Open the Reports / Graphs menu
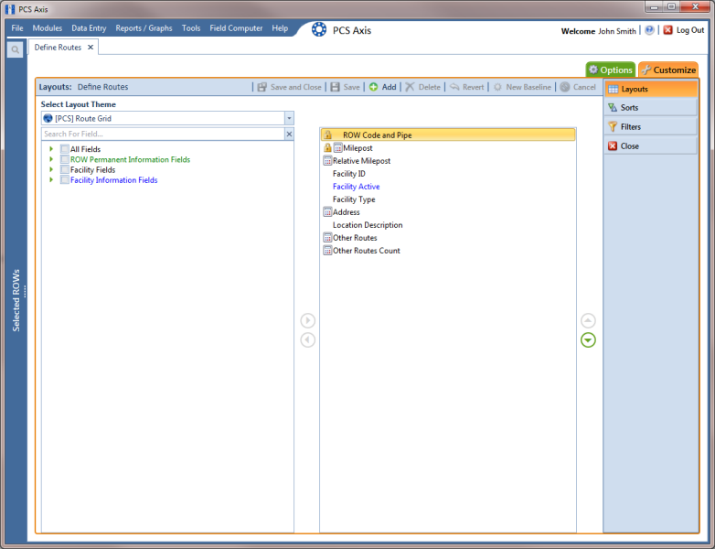This screenshot has height=549, width=715. pos(144,27)
